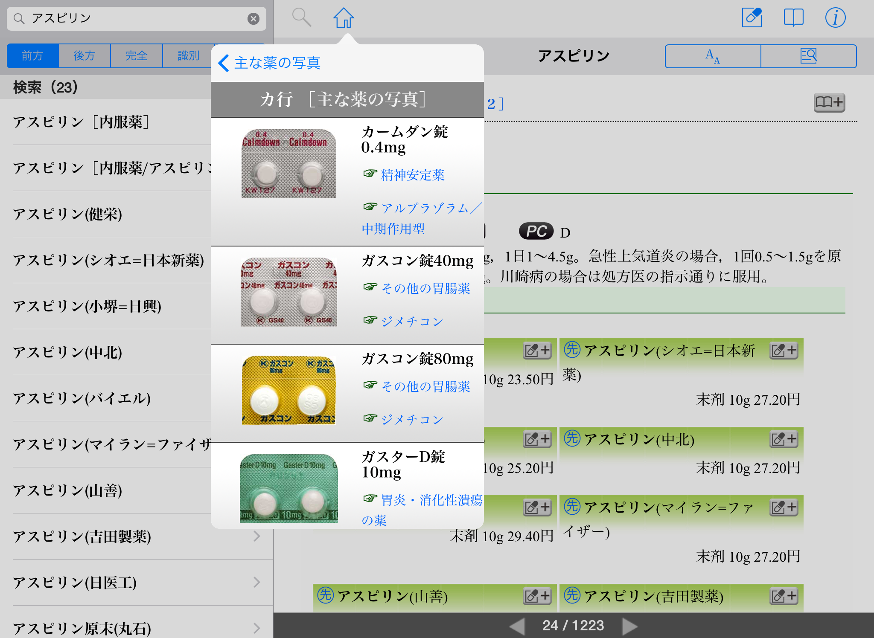Open the book bookmarks icon
Viewport: 874px width, 638px height.
click(793, 18)
